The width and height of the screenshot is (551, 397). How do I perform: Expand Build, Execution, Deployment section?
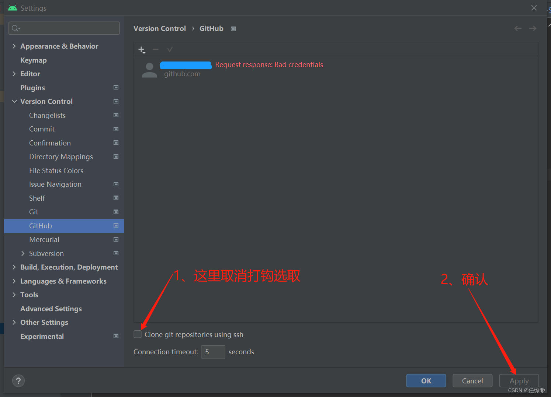tap(14, 267)
